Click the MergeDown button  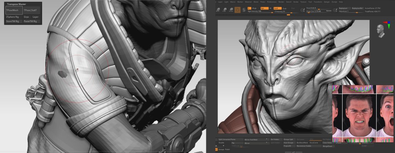[x=328, y=146]
